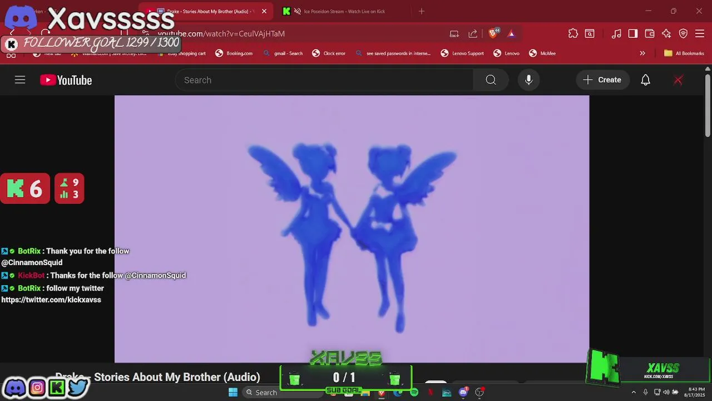
Task: Open the Create button menu
Action: [602, 80]
